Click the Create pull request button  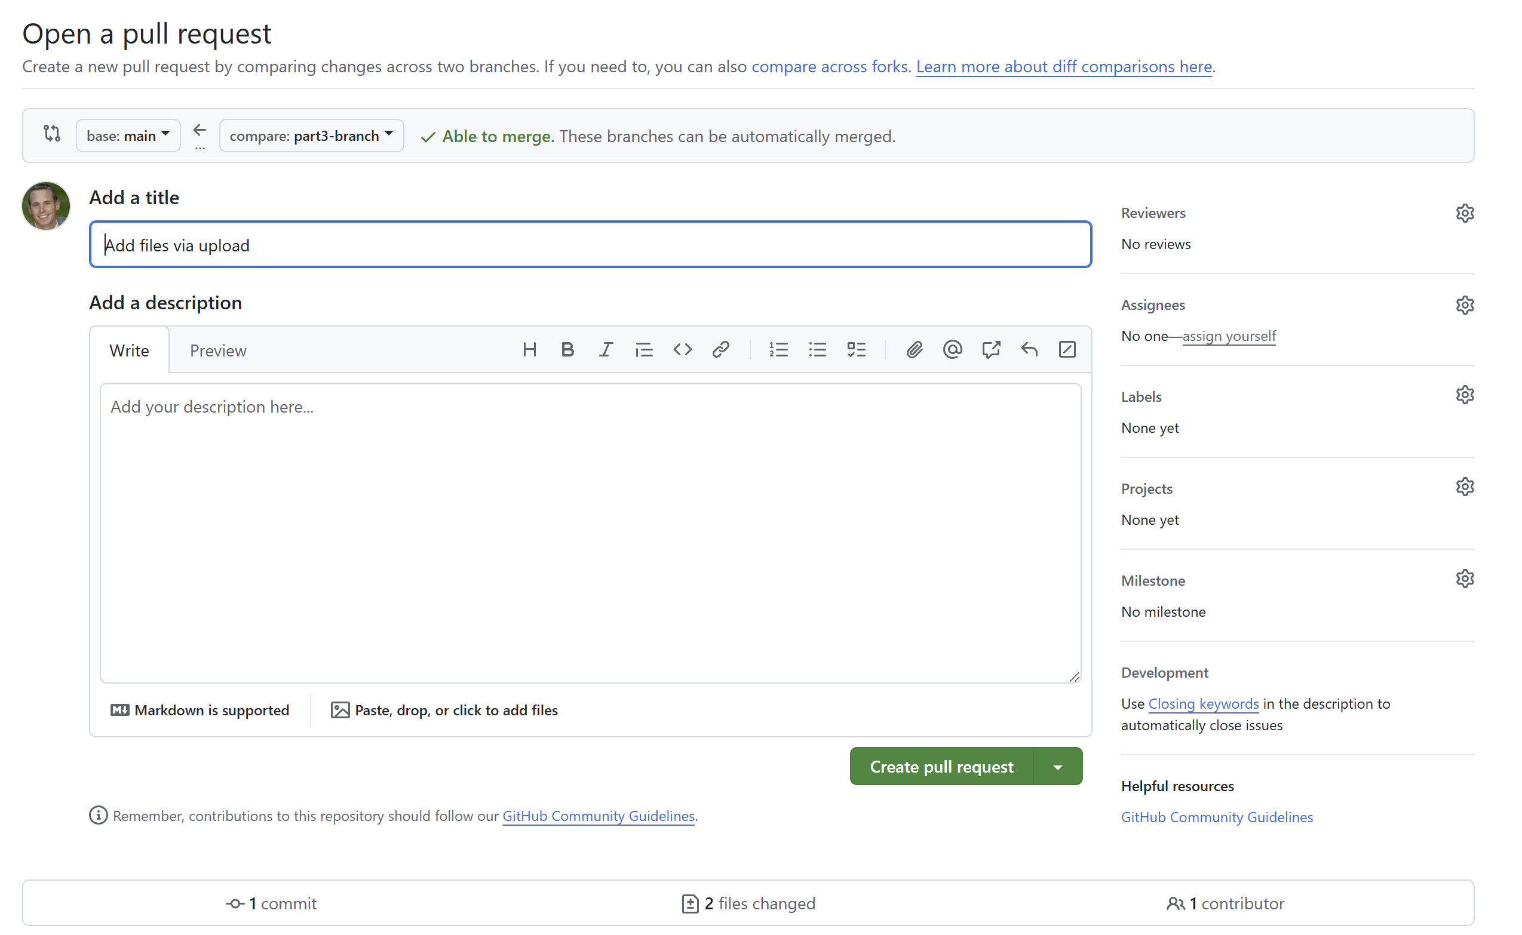tap(941, 767)
